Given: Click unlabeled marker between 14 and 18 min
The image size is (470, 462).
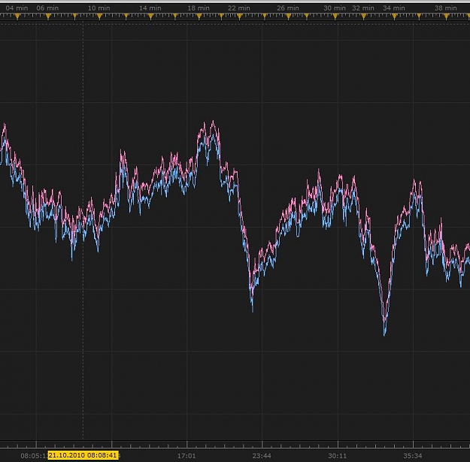Looking at the screenshot, I should pos(175,17).
